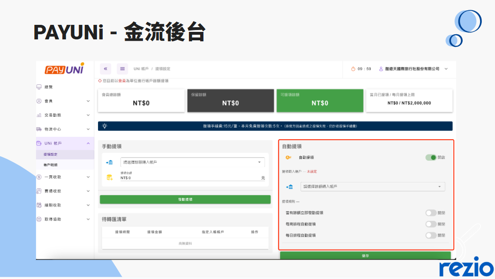Click the green 儲存 button
The height and width of the screenshot is (279, 495).
(365, 255)
